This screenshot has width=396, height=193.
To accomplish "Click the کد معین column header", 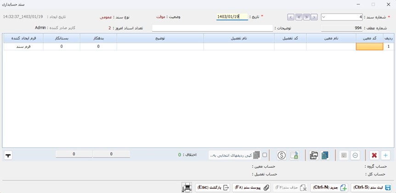I will (x=370, y=38).
